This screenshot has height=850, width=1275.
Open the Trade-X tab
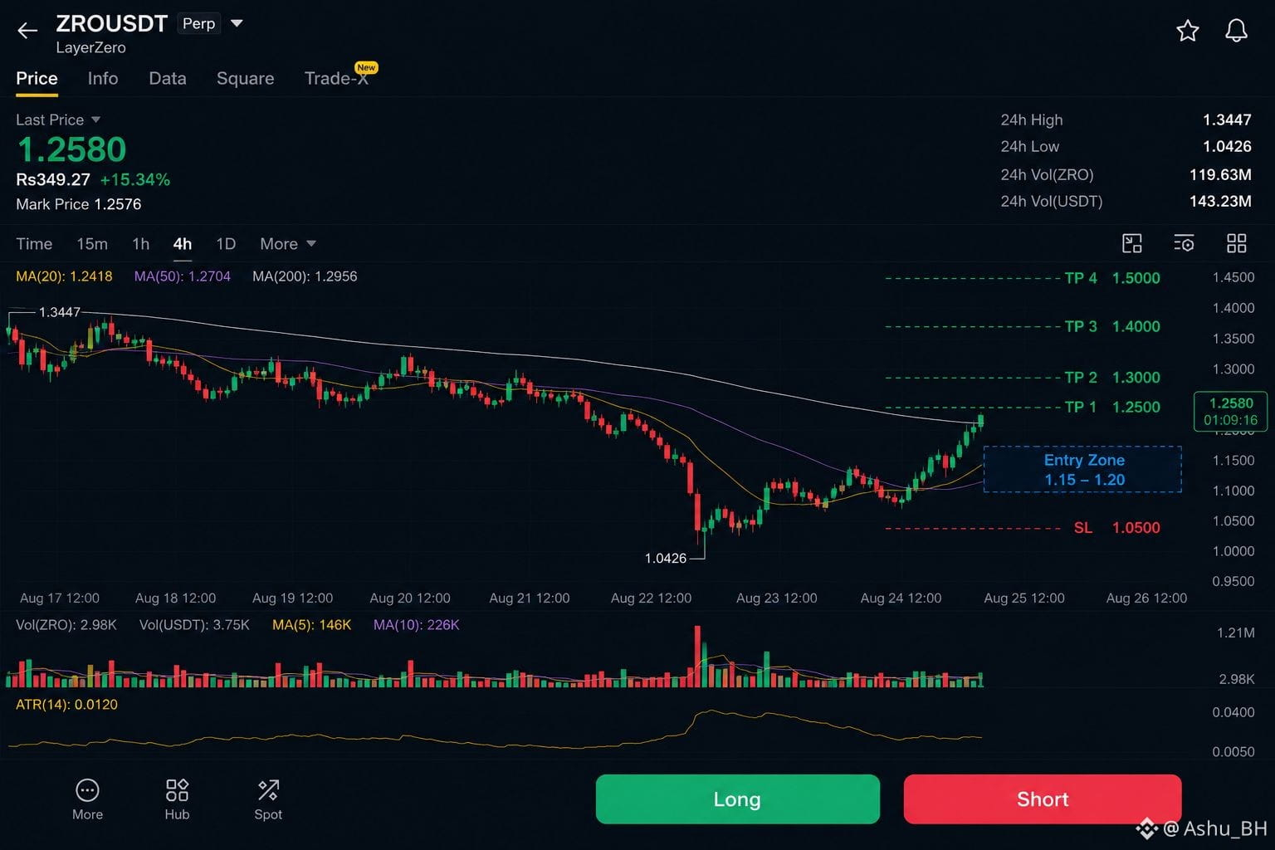(x=337, y=78)
